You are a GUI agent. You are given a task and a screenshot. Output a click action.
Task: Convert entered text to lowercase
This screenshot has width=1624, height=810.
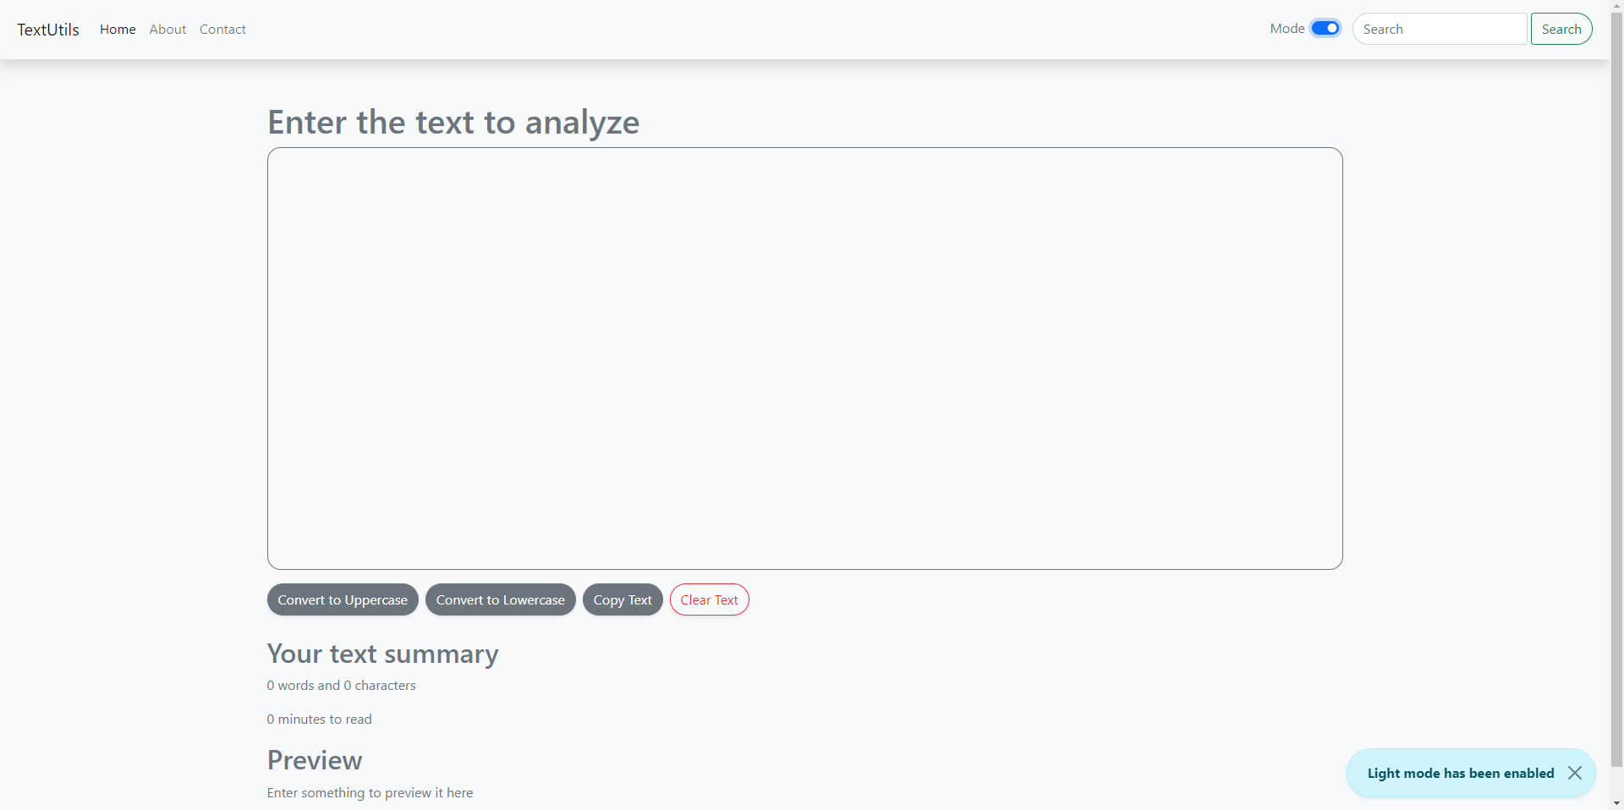click(500, 599)
